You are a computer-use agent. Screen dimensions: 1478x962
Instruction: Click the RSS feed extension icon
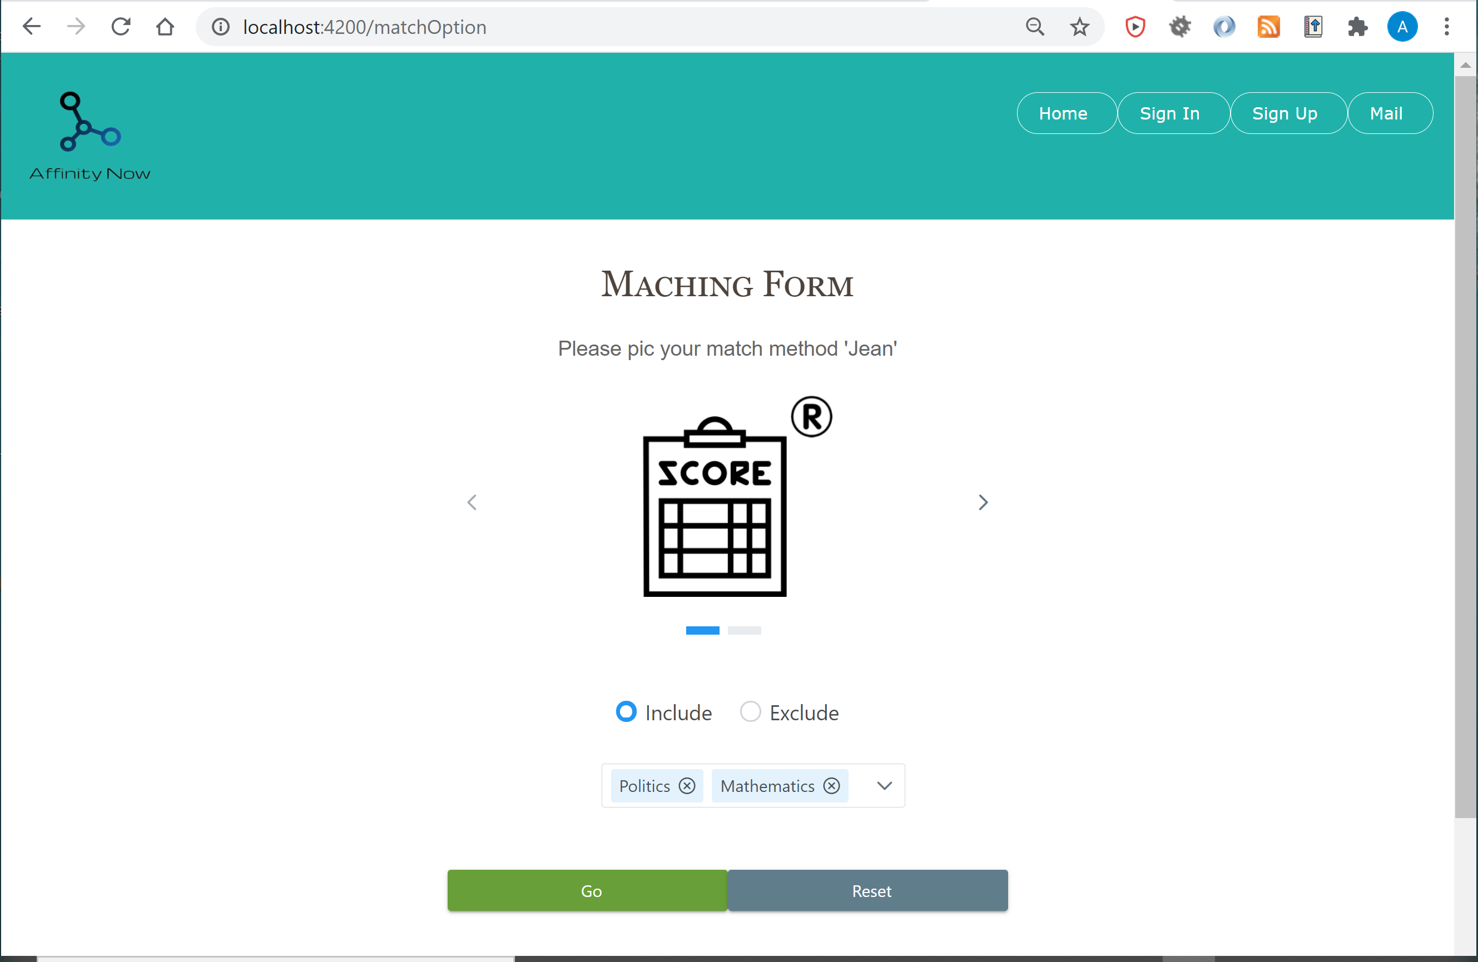coord(1268,27)
